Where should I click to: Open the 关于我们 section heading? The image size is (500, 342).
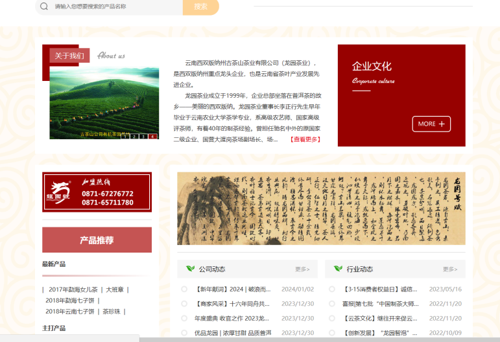[69, 56]
